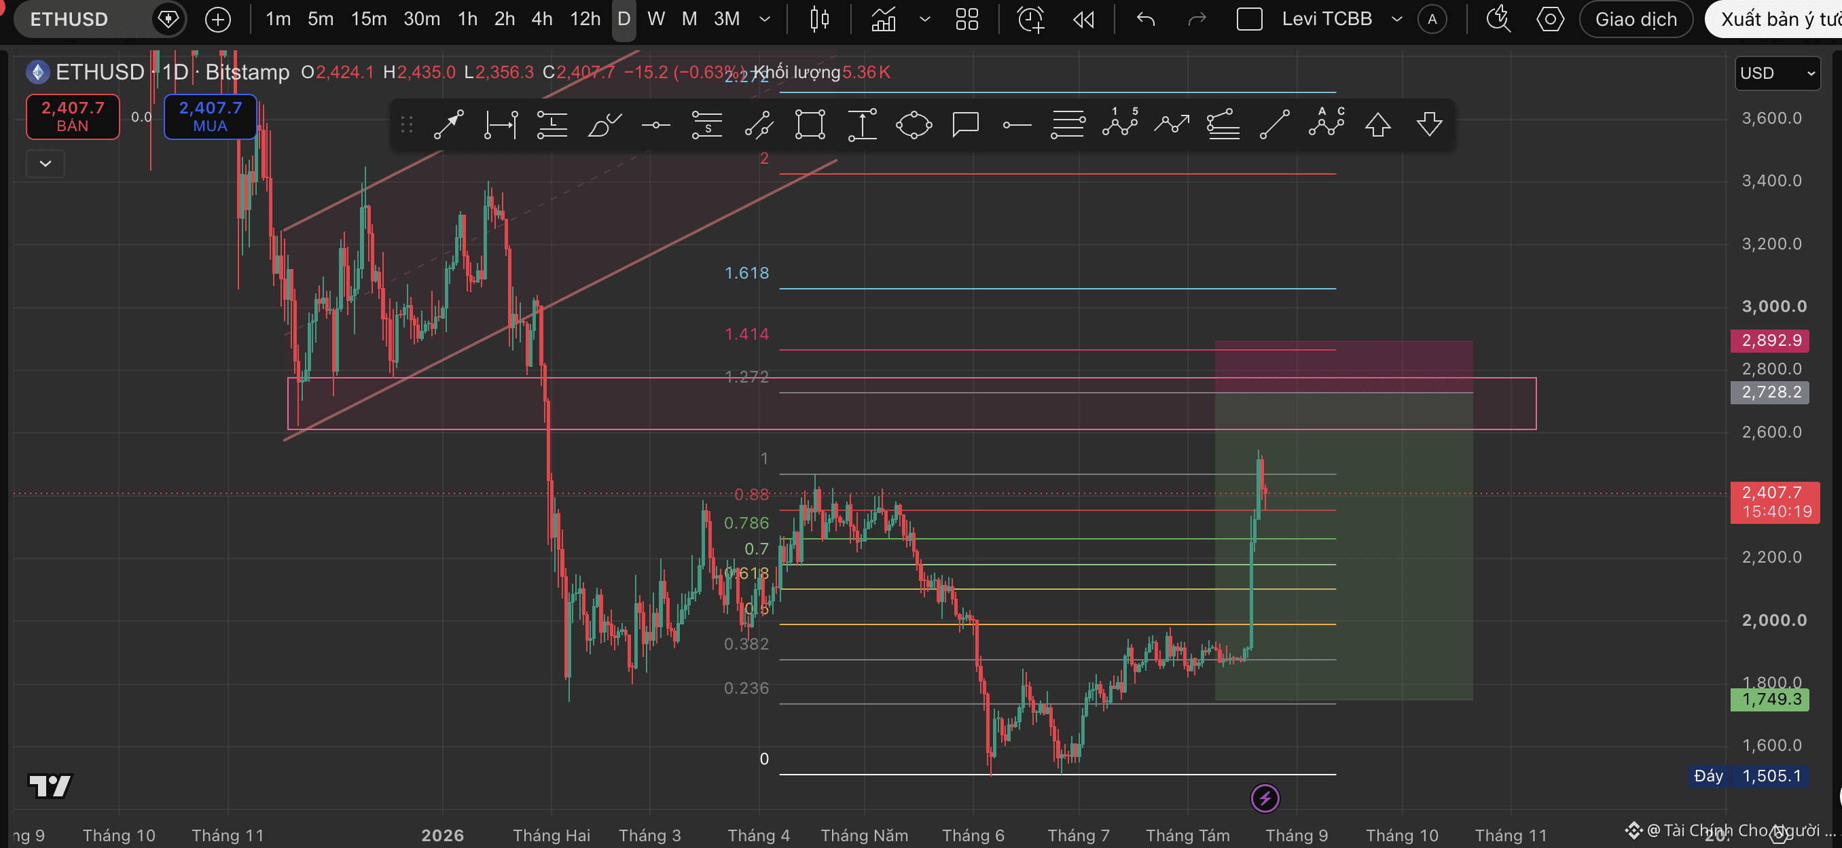The width and height of the screenshot is (1842, 848).
Task: Click the Xuất bản ý tưởng publish button
Action: coord(1774,19)
